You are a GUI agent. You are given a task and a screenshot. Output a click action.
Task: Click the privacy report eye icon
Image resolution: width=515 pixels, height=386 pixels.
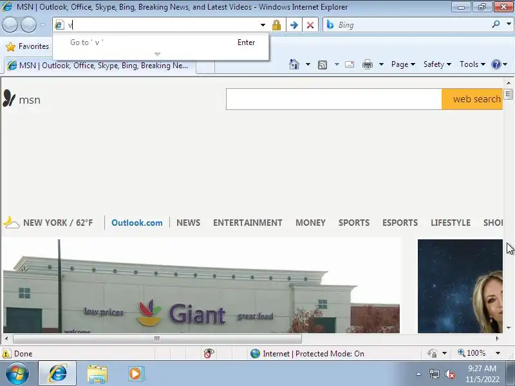209,353
